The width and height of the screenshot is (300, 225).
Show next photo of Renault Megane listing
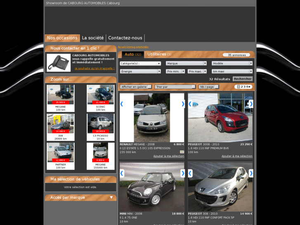tap(183, 104)
